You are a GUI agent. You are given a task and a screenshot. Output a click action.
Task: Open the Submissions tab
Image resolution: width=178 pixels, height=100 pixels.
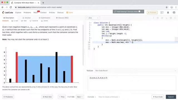coord(44,18)
